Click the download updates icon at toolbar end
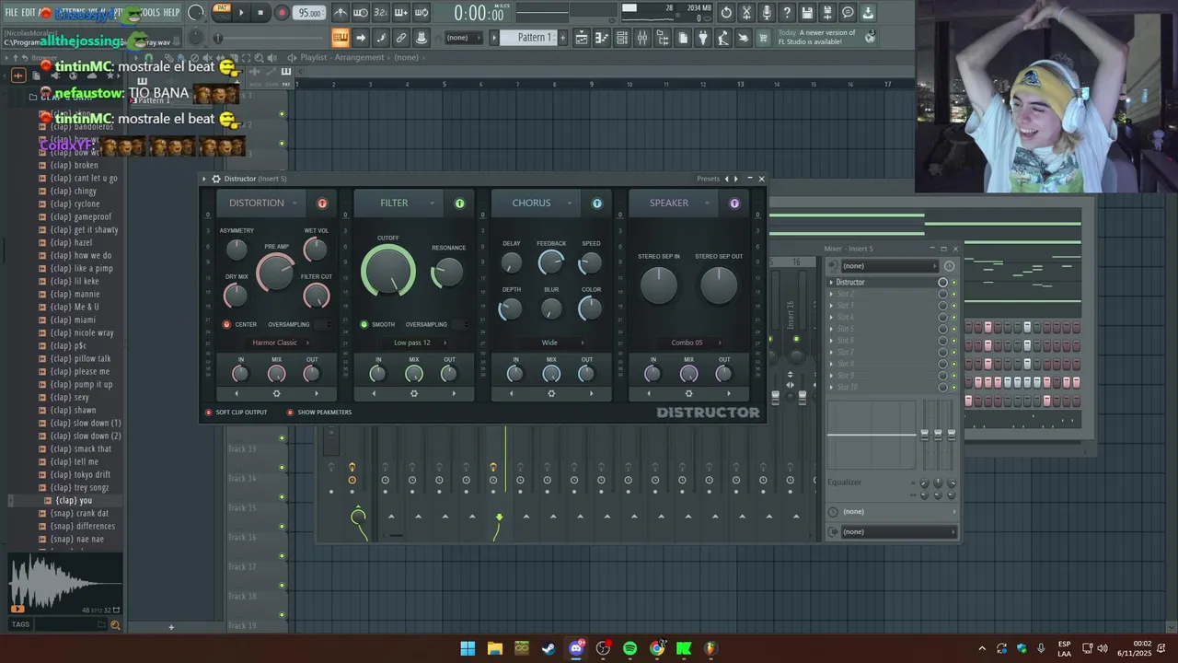The image size is (1178, 663). pyautogui.click(x=868, y=13)
